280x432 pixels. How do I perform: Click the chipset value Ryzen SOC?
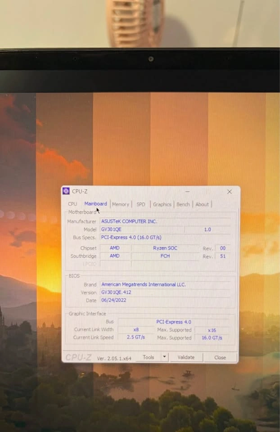pyautogui.click(x=165, y=248)
